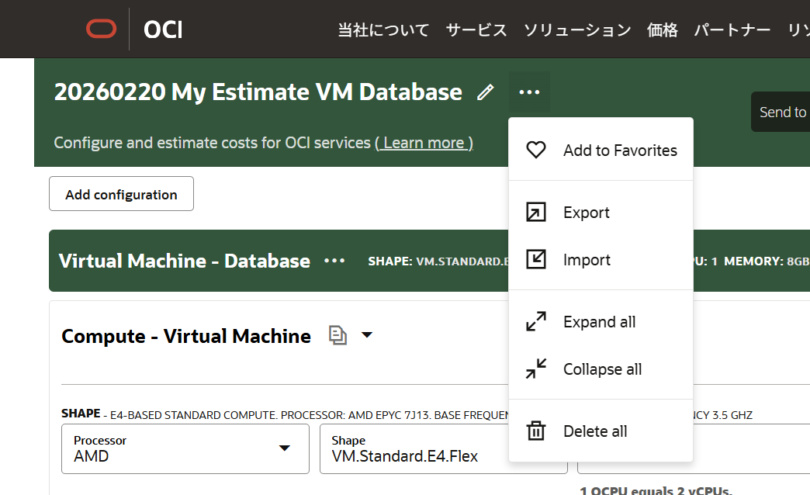
Task: Choose Expand all from the menu
Action: pyautogui.click(x=599, y=321)
